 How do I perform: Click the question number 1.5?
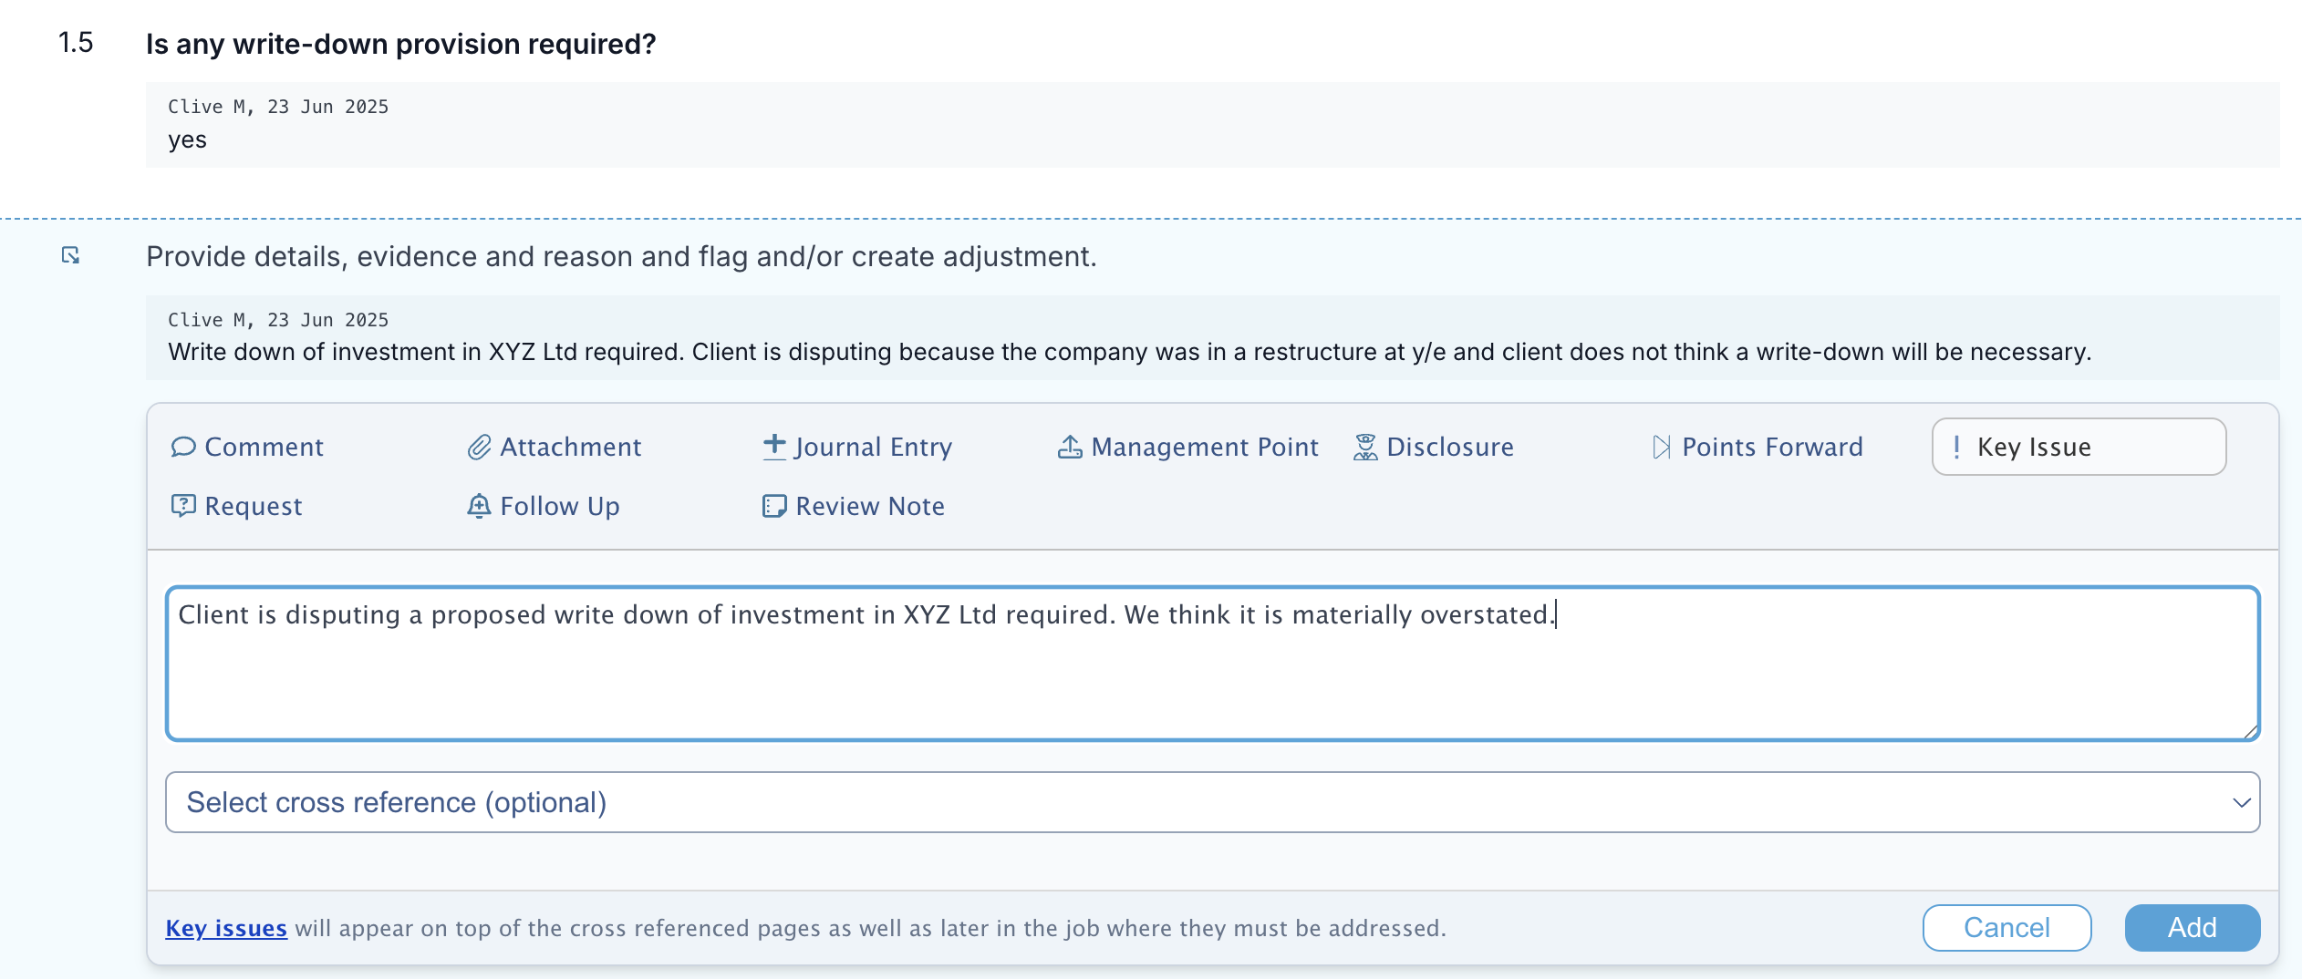pyautogui.click(x=76, y=42)
